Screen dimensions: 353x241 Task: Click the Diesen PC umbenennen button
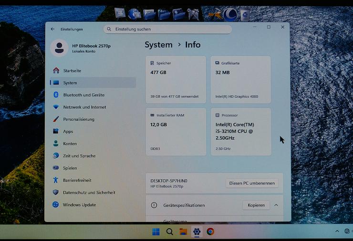click(x=252, y=183)
